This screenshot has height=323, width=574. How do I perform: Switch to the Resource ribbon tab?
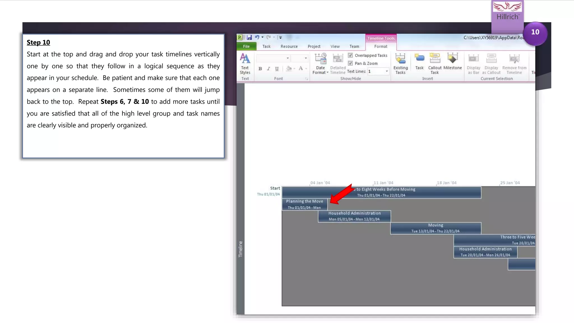[289, 46]
